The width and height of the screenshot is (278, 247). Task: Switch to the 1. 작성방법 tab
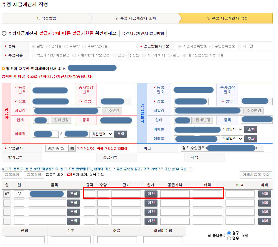(47, 18)
